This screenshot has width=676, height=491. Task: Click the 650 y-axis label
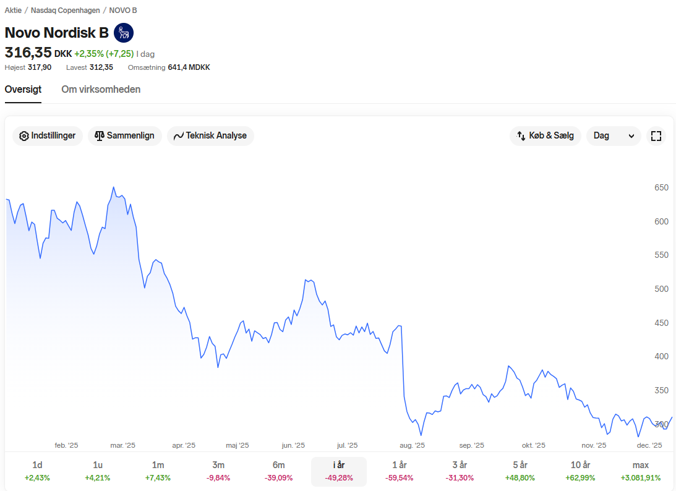point(661,187)
